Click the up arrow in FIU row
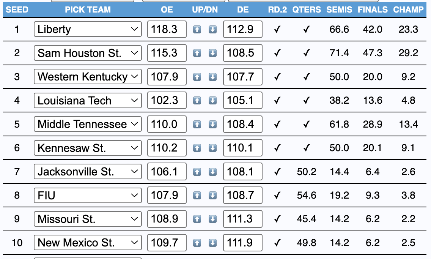Image resolution: width=431 pixels, height=259 pixels. (x=197, y=195)
